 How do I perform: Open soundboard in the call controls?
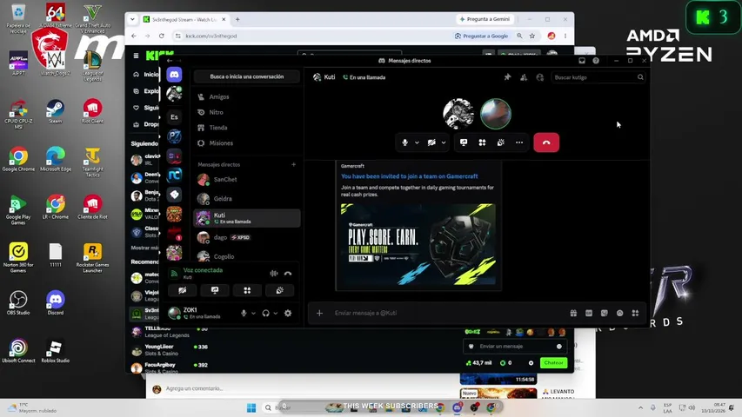[x=501, y=142]
